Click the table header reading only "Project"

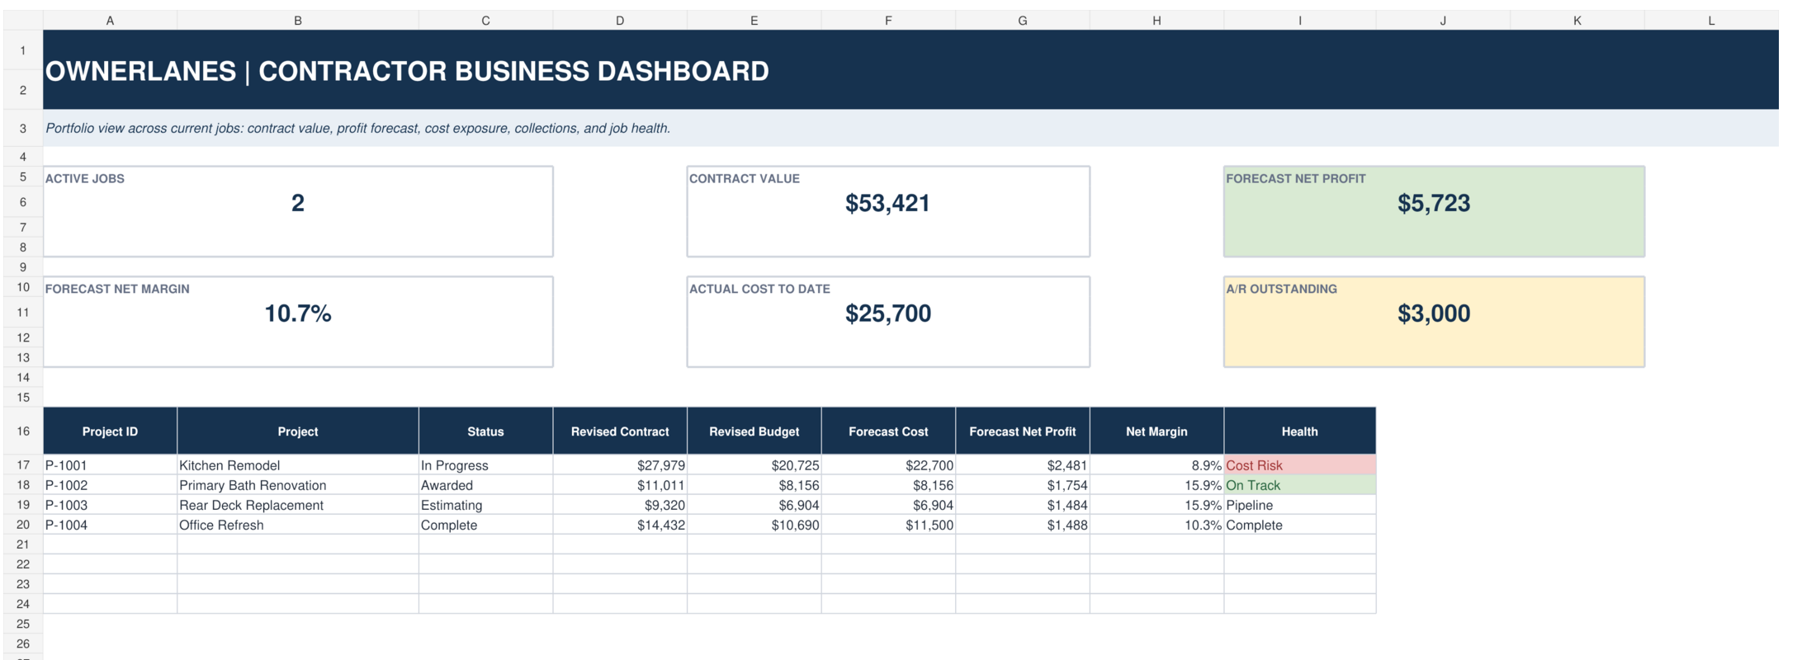298,431
